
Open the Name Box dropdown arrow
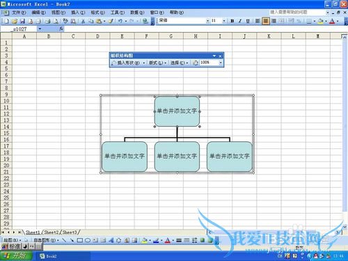coord(40,29)
